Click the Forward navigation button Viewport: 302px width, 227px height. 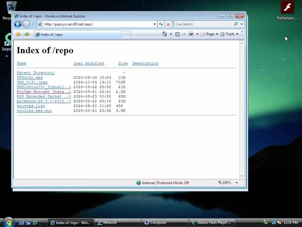(26, 24)
